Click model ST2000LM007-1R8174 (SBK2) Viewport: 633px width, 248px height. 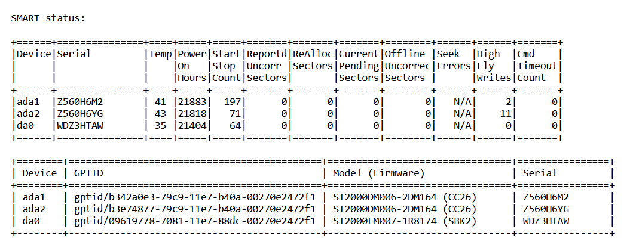[x=405, y=221]
